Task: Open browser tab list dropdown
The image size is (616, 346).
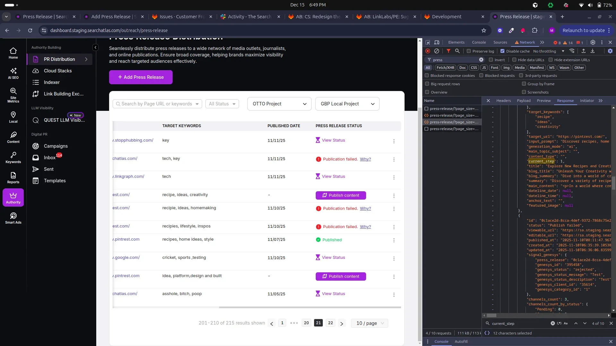Action: [6, 17]
